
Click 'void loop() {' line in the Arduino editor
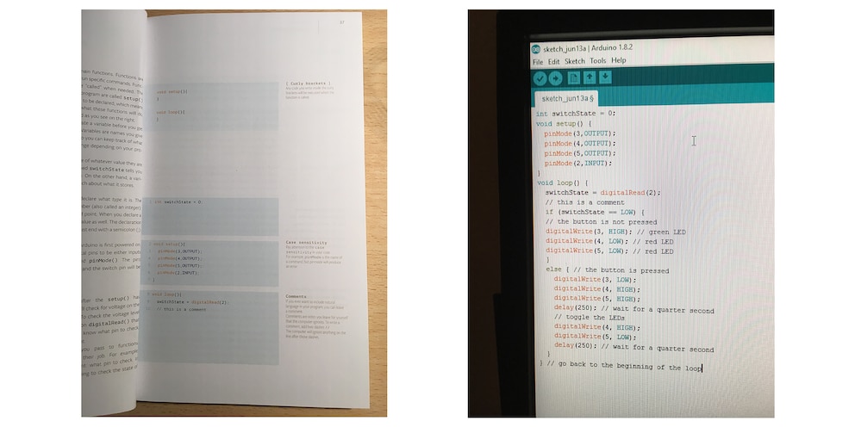563,183
